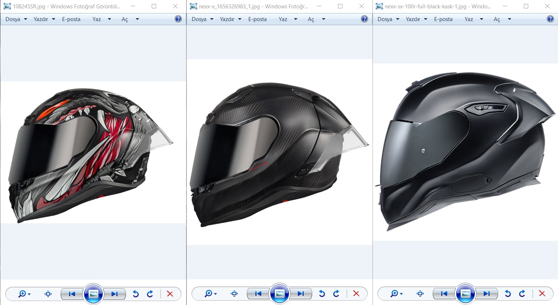This screenshot has width=558, height=305.
Task: Open Dosya menu in the nexx-x_1656326983_1.jpg window
Action: pyautogui.click(x=203, y=19)
